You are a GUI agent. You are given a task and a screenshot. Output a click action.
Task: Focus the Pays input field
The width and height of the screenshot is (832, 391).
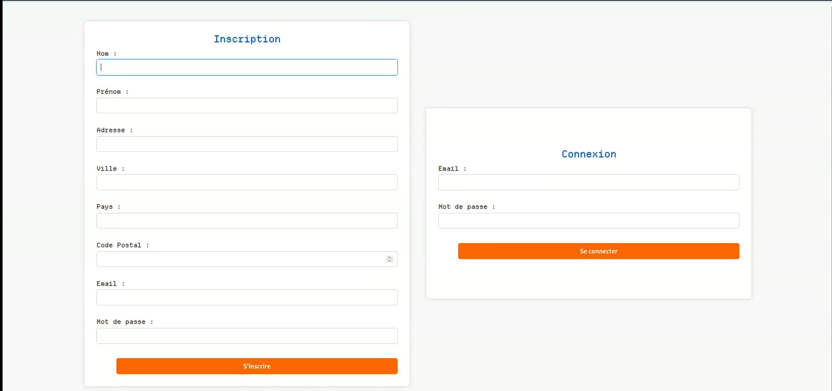(x=247, y=221)
